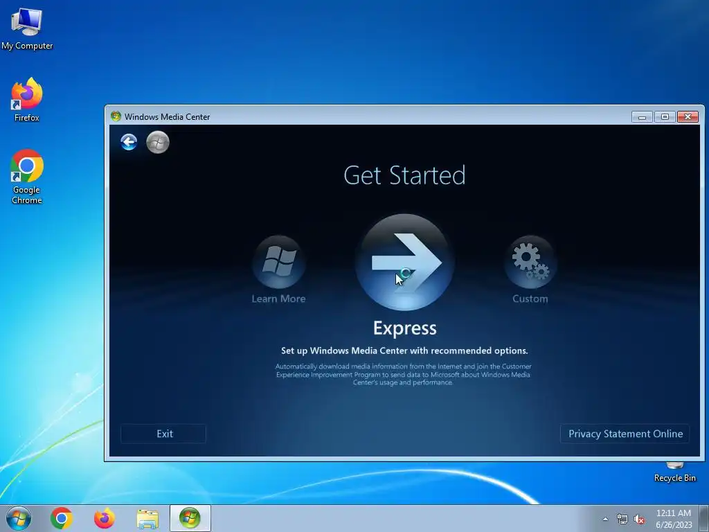Close the Windows Media Center window

(688, 116)
